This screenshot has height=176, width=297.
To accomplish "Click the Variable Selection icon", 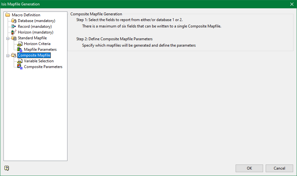I will tap(20, 61).
